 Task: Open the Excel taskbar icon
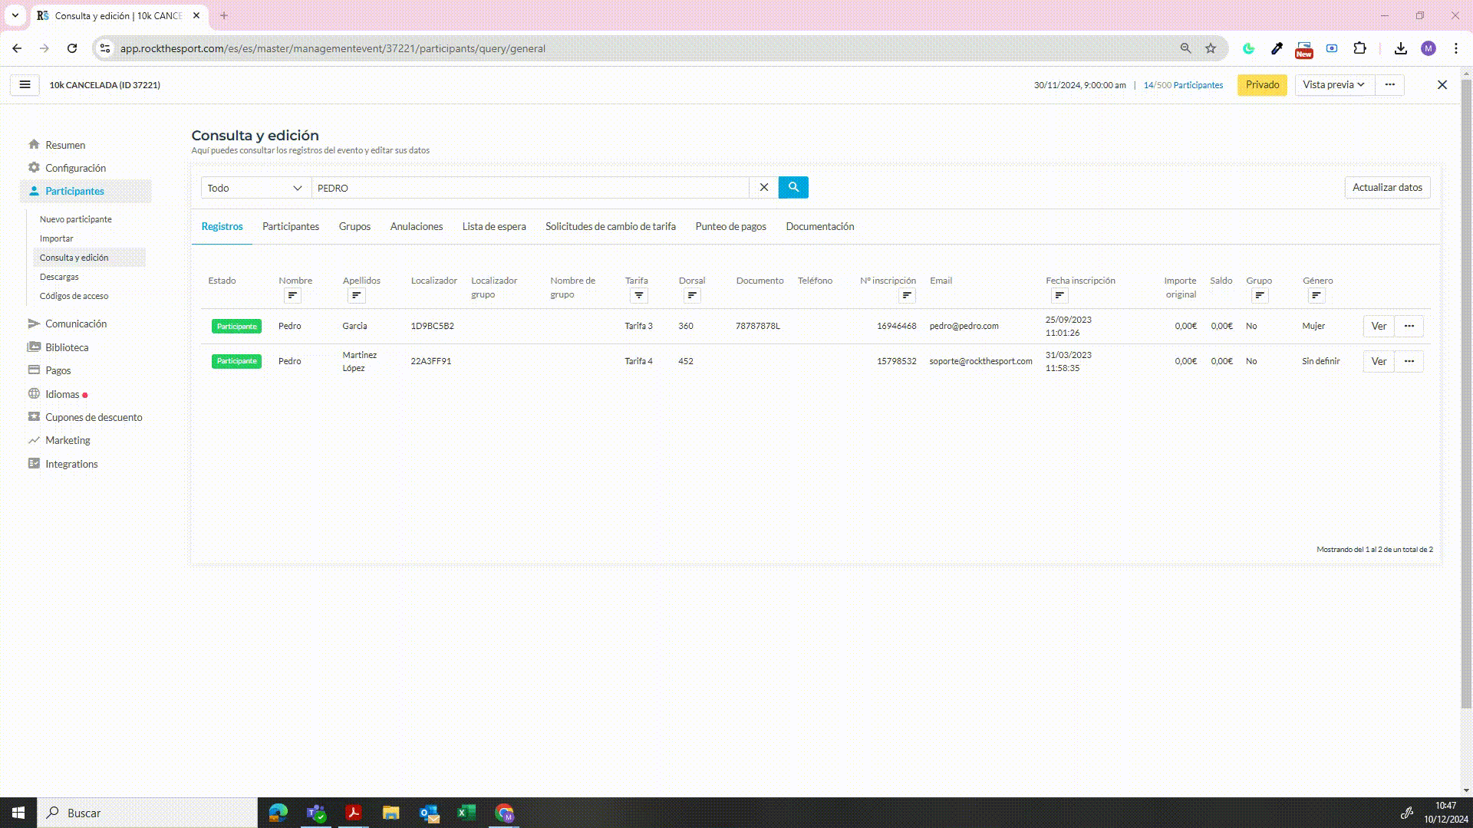[466, 813]
